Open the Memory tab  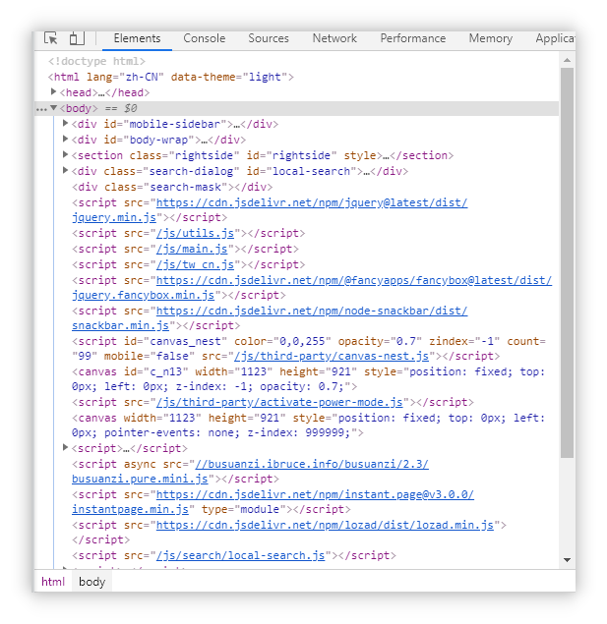490,38
